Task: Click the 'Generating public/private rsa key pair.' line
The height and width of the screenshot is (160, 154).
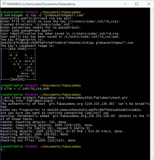Action: click(37, 18)
